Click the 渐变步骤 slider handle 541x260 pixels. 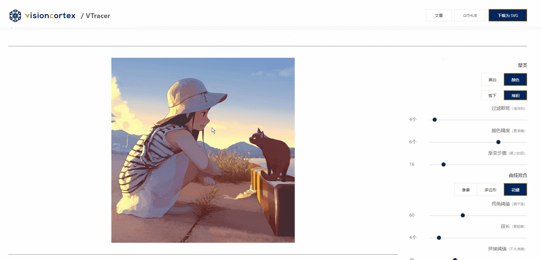coord(443,165)
